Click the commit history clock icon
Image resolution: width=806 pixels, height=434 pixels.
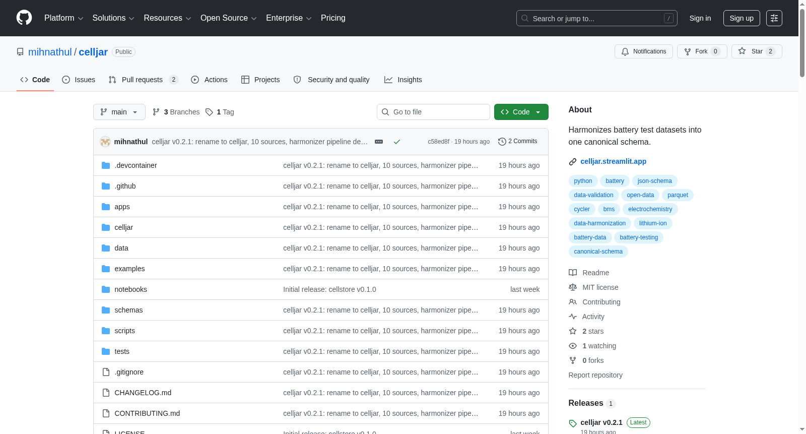pyautogui.click(x=502, y=142)
